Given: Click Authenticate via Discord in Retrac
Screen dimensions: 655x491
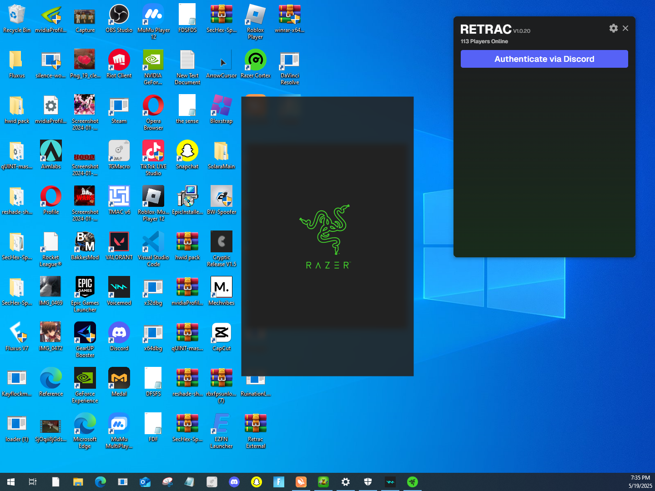Looking at the screenshot, I should [x=544, y=59].
